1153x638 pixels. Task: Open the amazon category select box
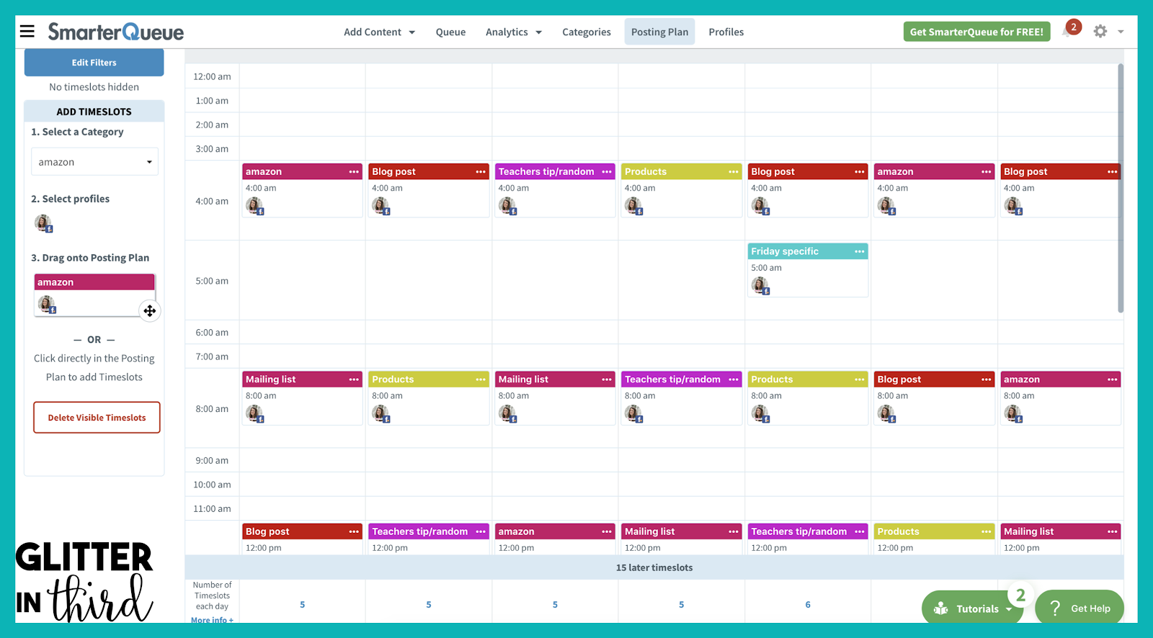pyautogui.click(x=94, y=162)
